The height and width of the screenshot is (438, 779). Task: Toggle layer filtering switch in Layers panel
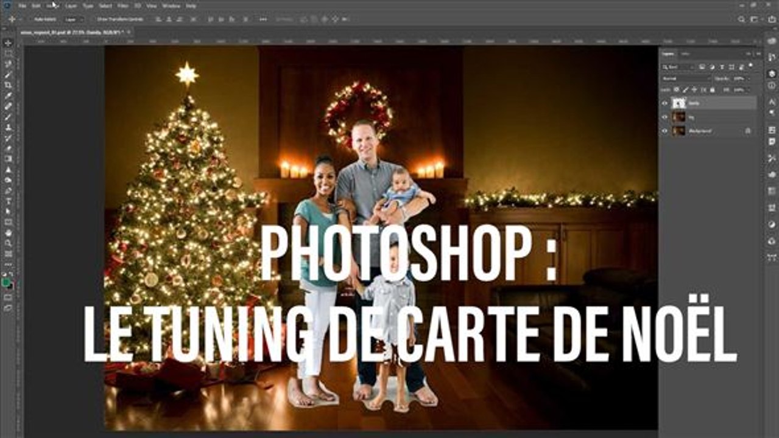pyautogui.click(x=751, y=65)
